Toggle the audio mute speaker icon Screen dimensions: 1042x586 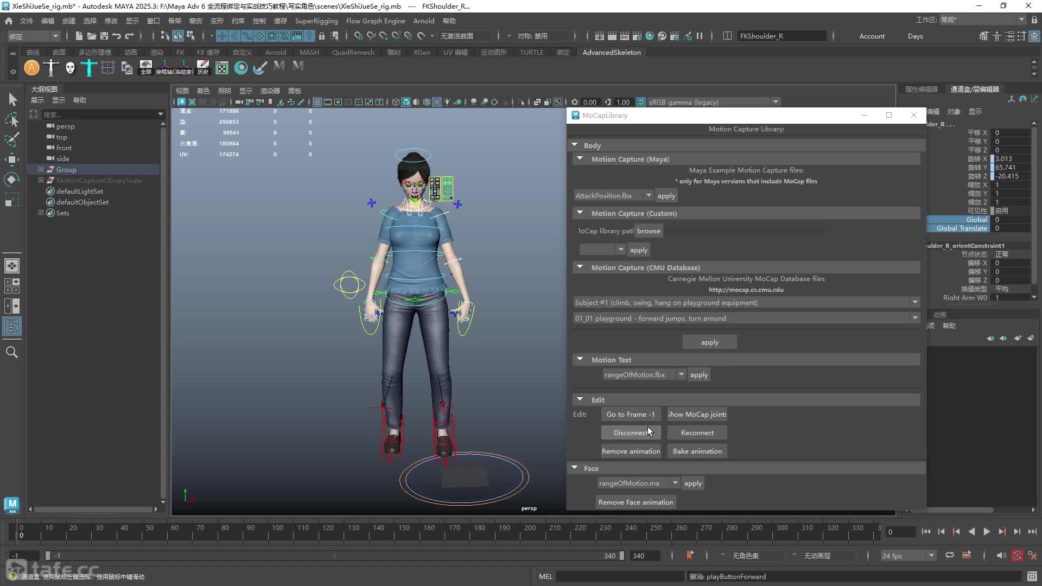1001,555
